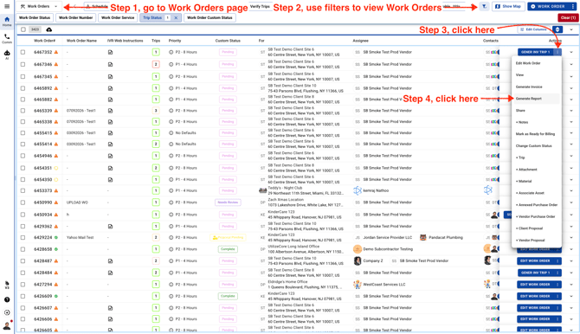This screenshot has height=334, width=580.
Task: Choose Generate Report from menu
Action: tap(529, 99)
